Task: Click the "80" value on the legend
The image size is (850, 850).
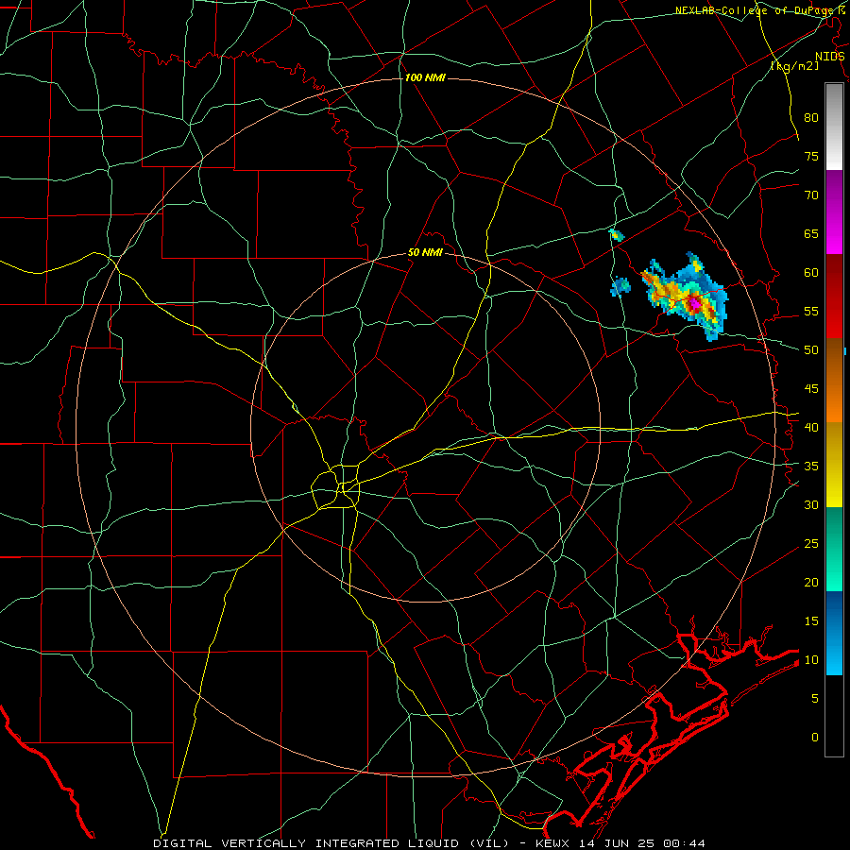Action: click(x=811, y=118)
